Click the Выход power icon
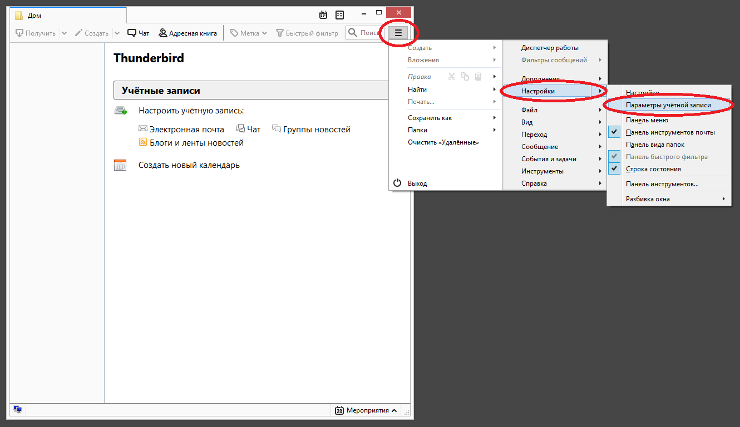 397,183
